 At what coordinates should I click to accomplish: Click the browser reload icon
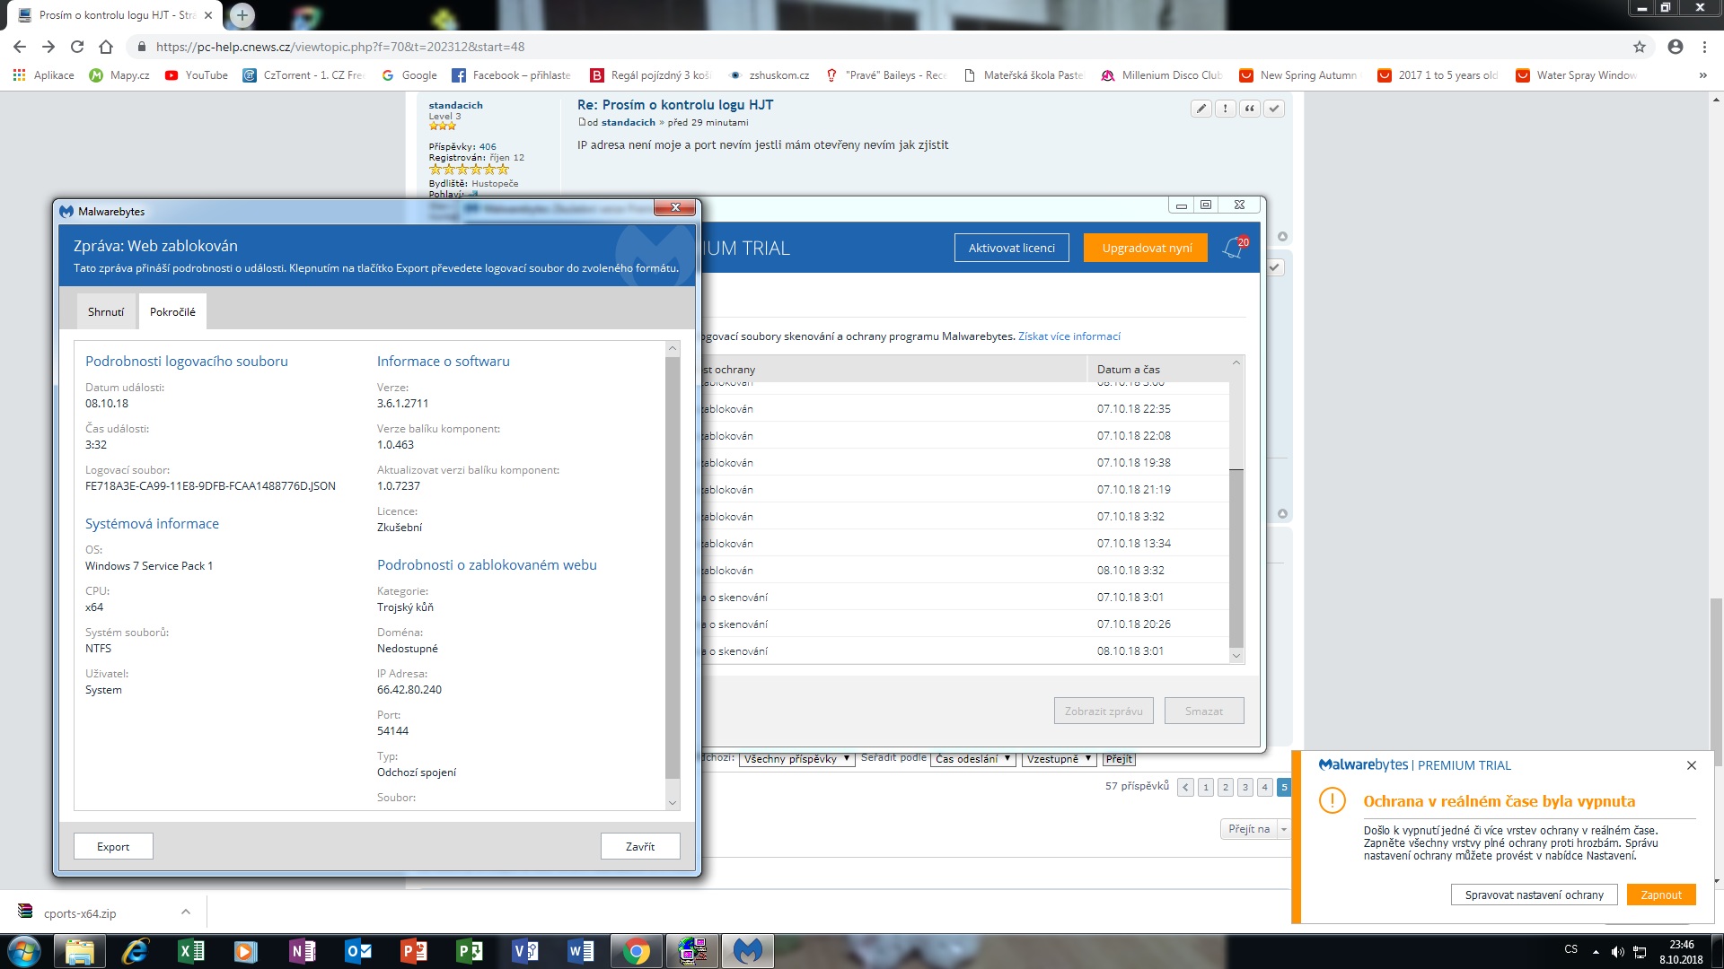(x=77, y=47)
